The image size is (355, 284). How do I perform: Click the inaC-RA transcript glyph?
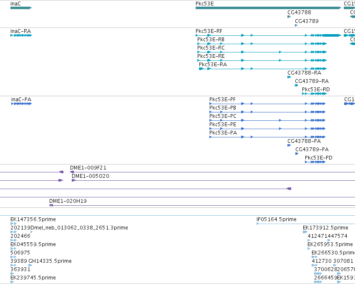pyautogui.click(x=21, y=35)
